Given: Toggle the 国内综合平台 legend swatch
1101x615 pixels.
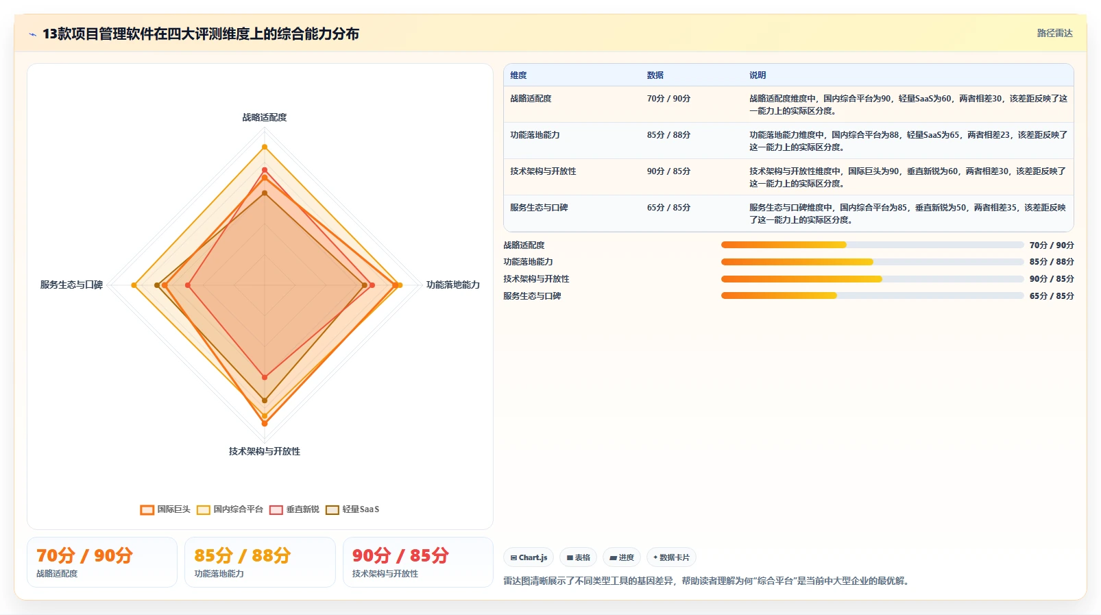Looking at the screenshot, I should click(203, 509).
